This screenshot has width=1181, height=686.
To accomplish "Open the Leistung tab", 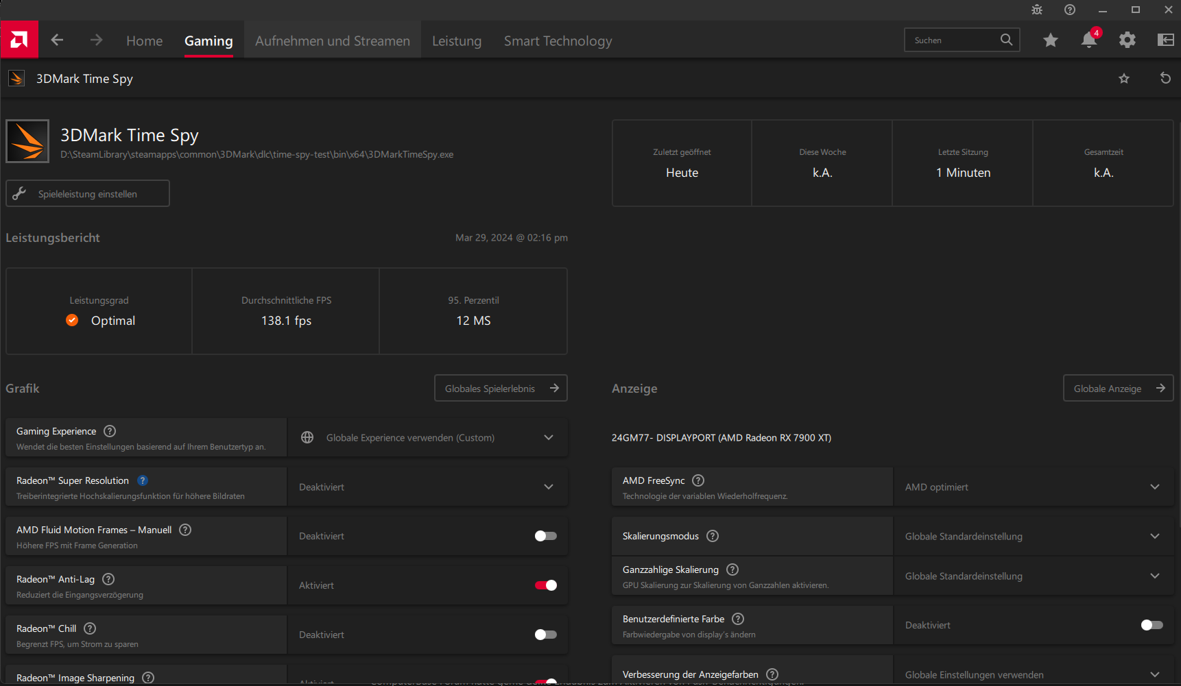I will (x=457, y=41).
